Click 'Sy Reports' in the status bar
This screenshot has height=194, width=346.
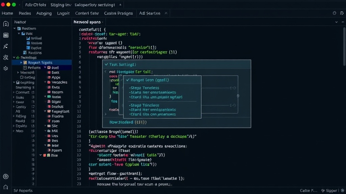coord(23,191)
